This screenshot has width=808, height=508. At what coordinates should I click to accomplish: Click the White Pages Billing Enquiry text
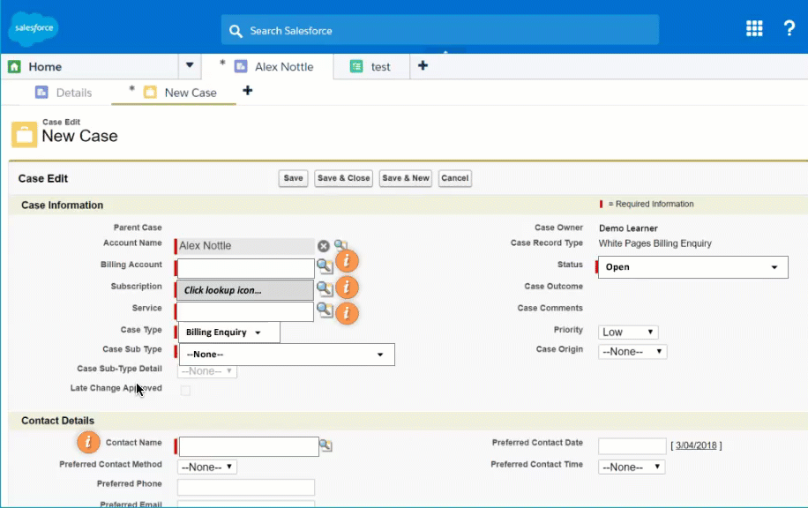click(655, 243)
